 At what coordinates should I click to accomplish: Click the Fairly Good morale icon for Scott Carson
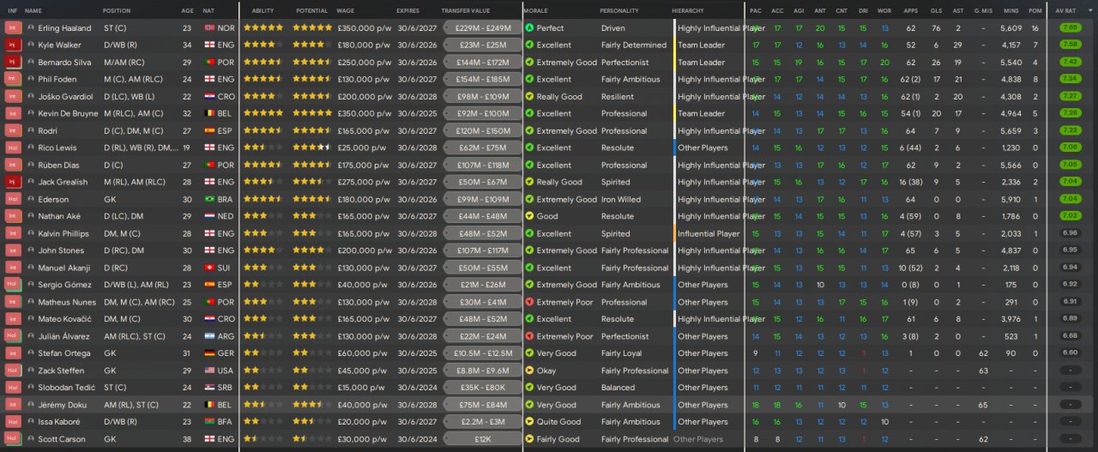coord(529,439)
